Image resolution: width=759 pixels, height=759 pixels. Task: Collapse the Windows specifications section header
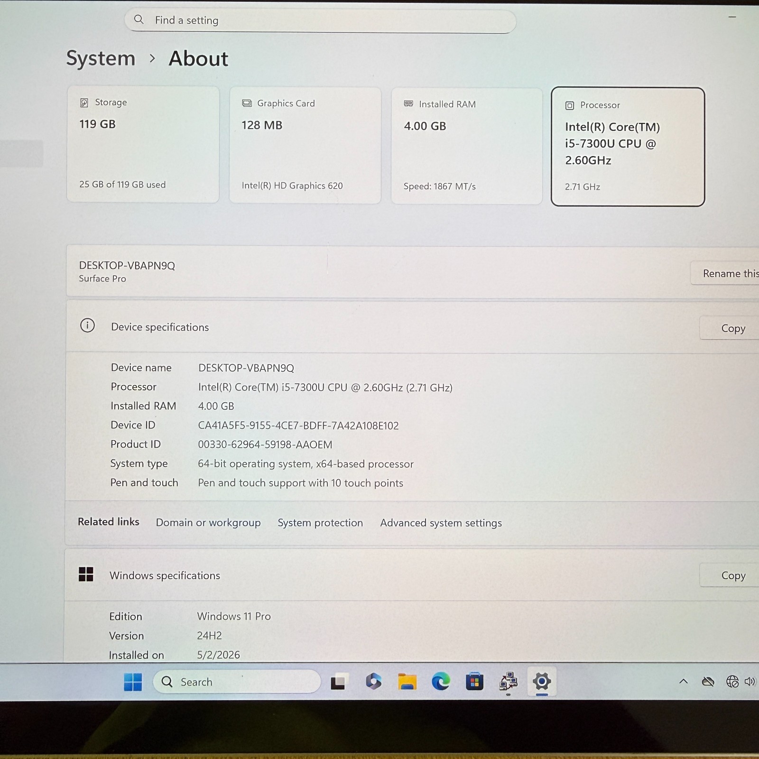(412, 575)
